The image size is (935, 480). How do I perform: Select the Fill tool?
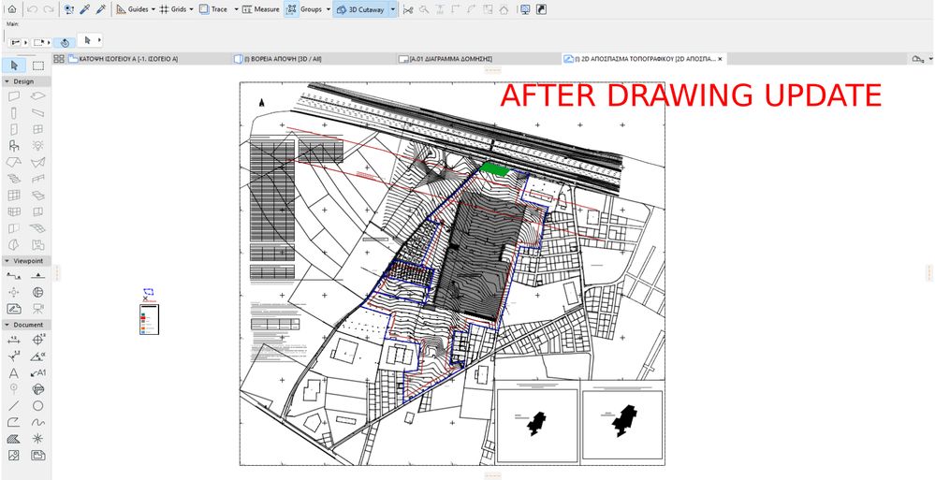click(14, 439)
